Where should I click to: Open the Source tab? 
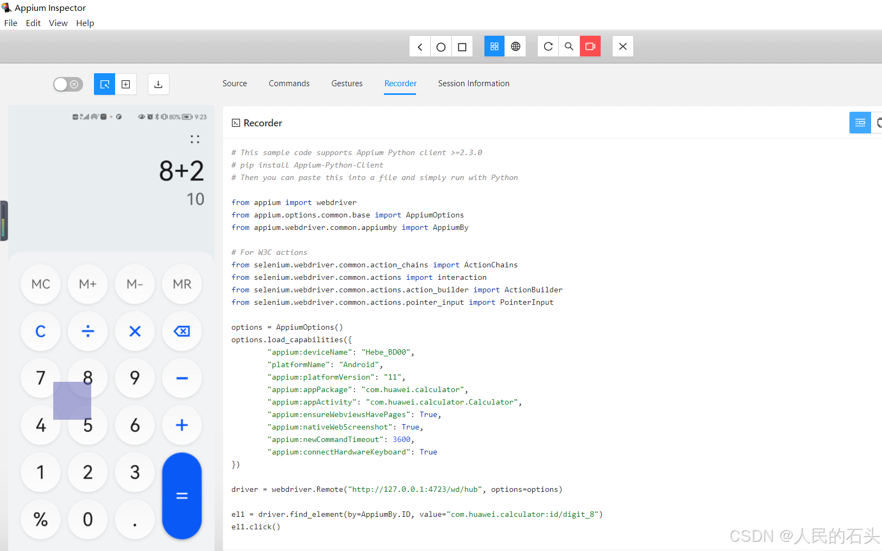(235, 84)
